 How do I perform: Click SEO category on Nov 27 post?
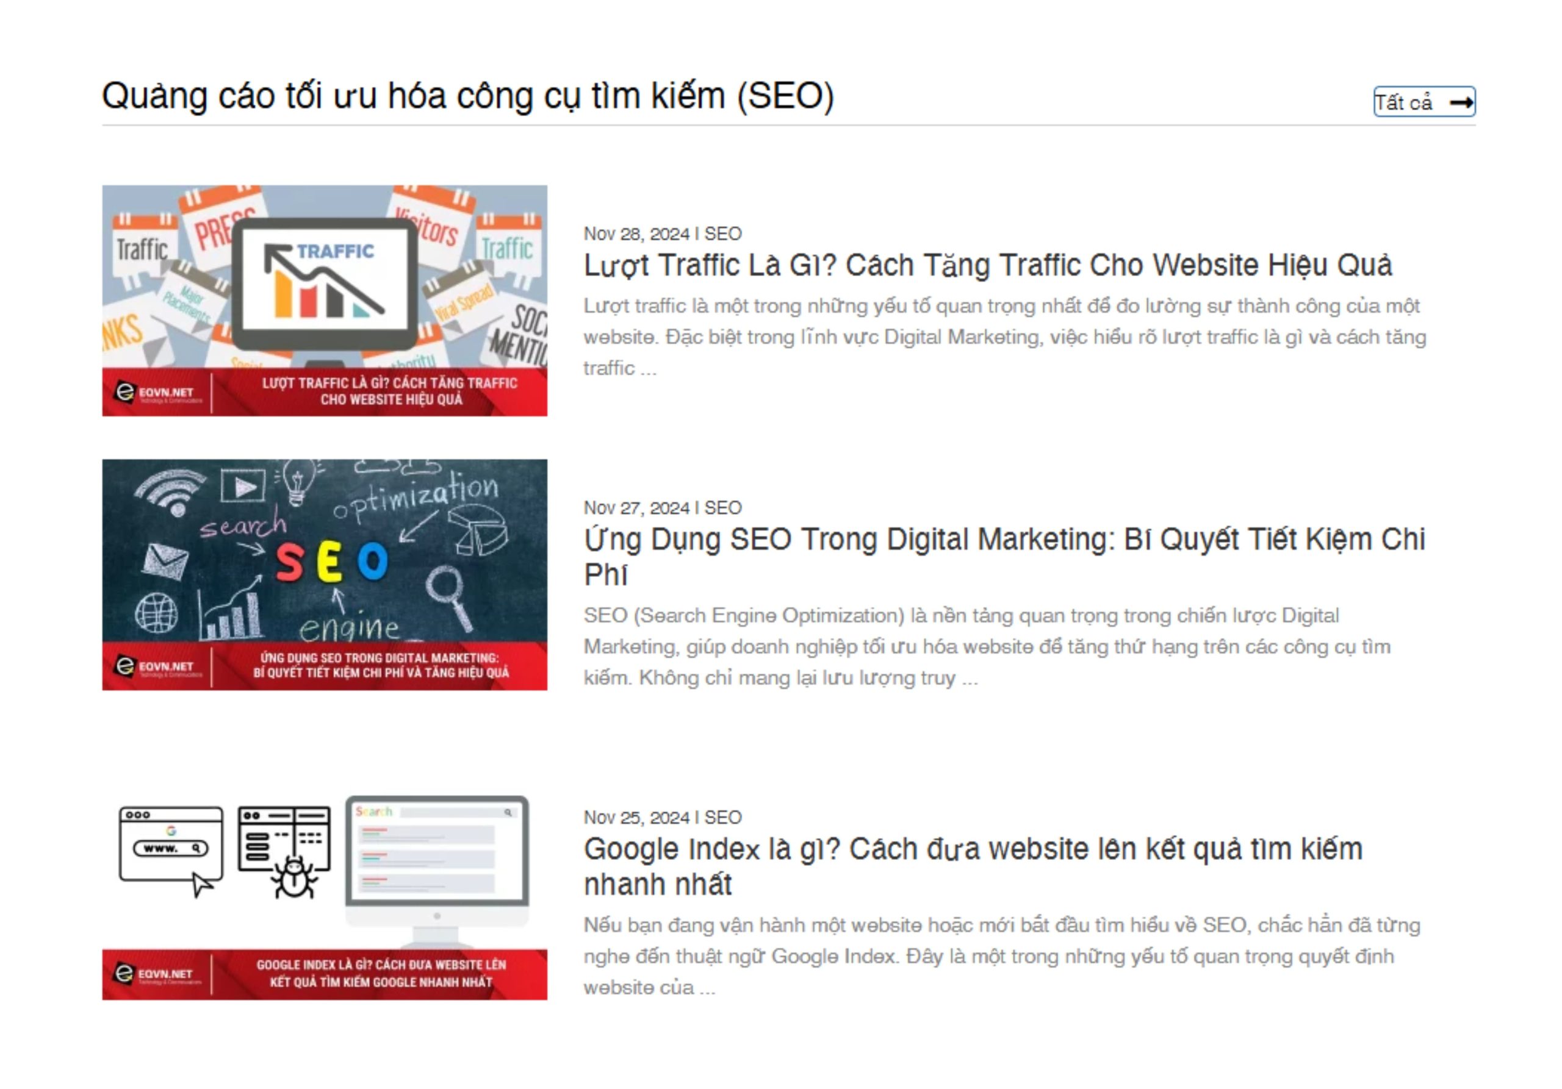pos(723,508)
